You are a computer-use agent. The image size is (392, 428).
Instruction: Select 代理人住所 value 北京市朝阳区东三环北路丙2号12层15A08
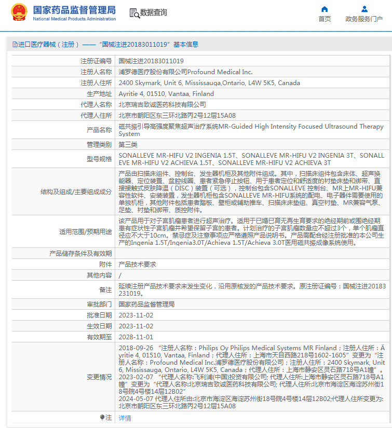(177, 116)
